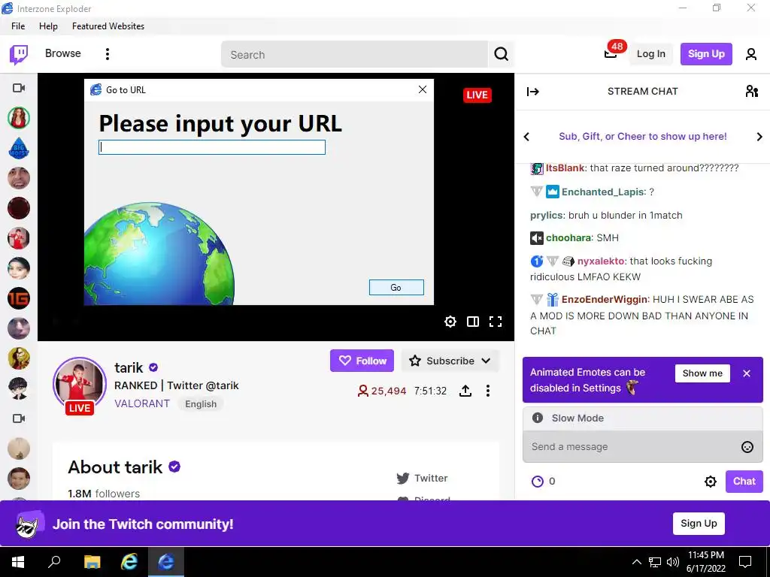
Task: Open Internet Explorer on the taskbar
Action: (x=129, y=562)
